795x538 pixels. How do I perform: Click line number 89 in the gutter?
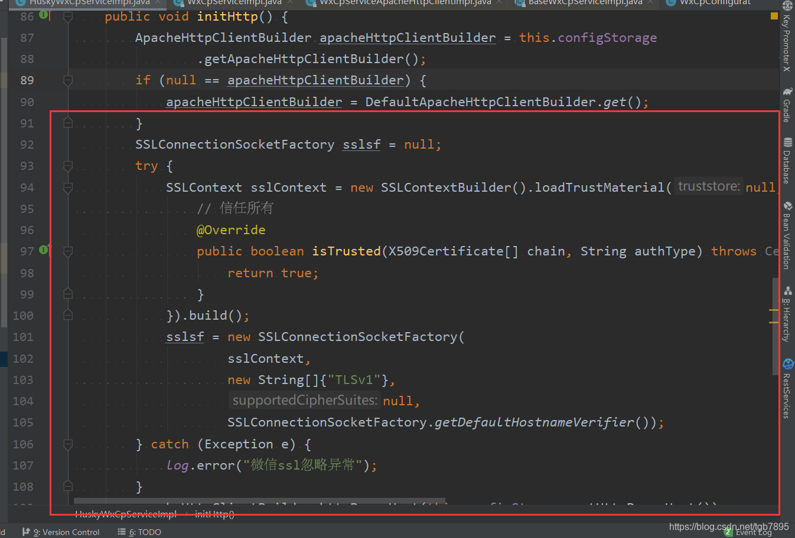point(27,80)
